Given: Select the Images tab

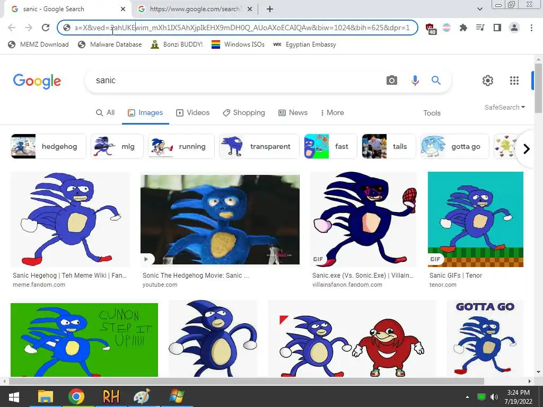Looking at the screenshot, I should click(145, 113).
